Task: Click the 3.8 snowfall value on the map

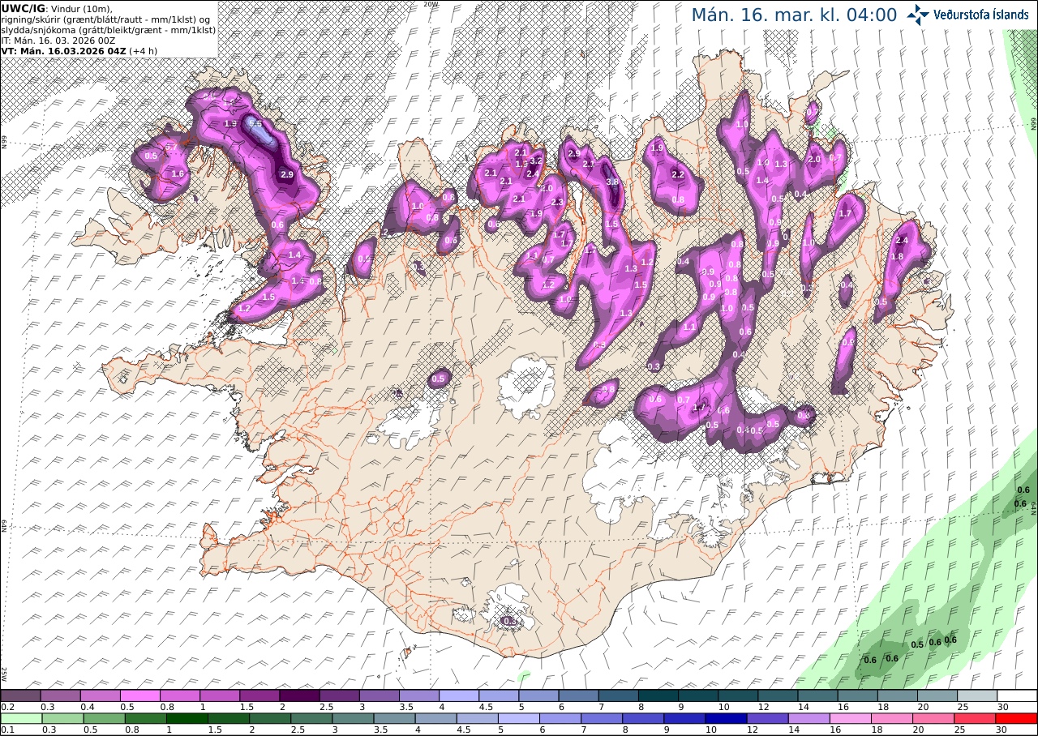Action: tap(612, 182)
